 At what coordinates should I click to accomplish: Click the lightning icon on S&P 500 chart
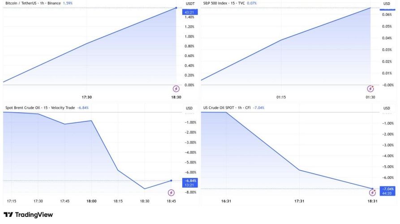[370, 89]
